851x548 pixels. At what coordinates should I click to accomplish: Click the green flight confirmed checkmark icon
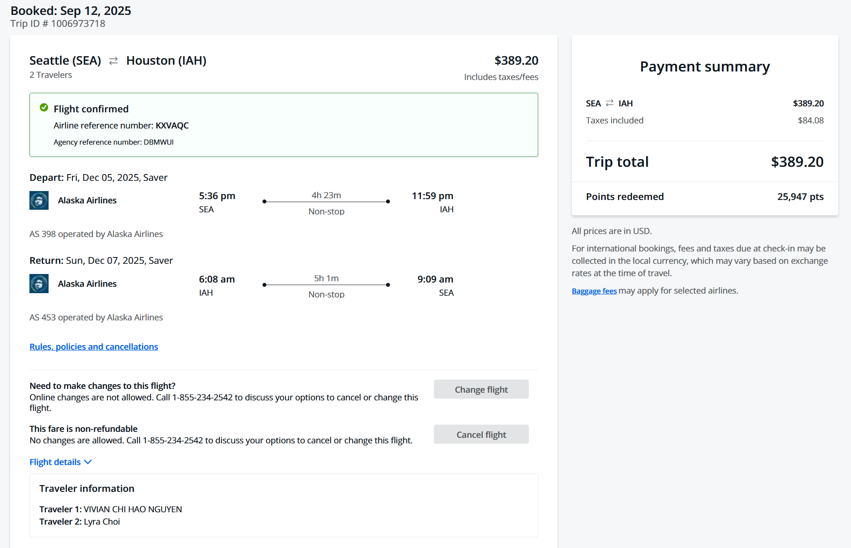click(x=44, y=108)
